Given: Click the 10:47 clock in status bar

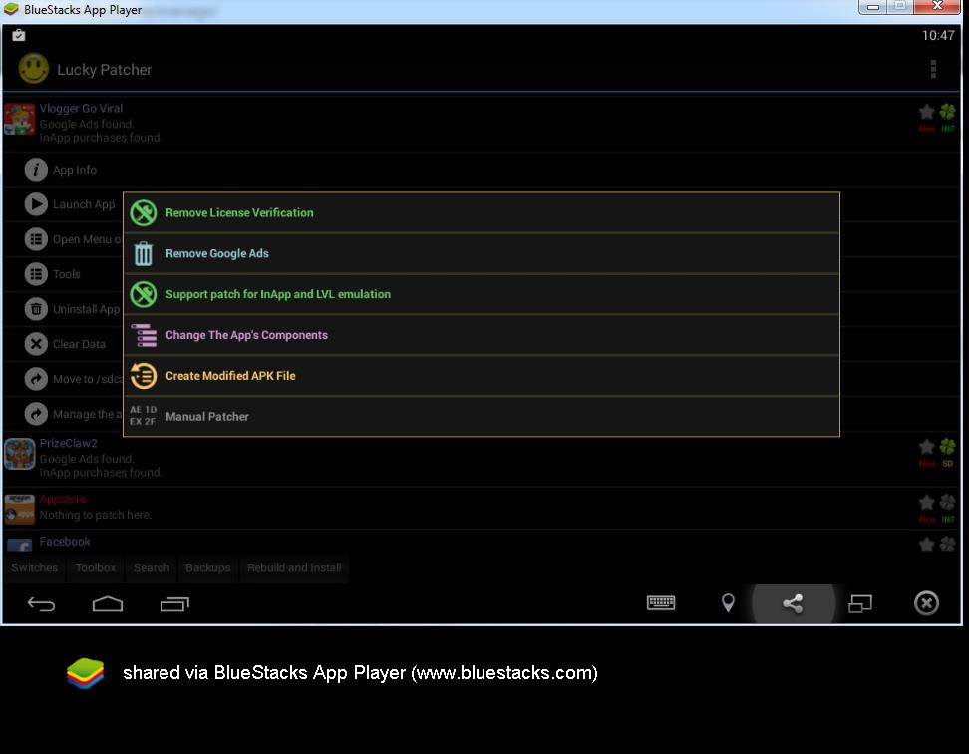Looking at the screenshot, I should tap(937, 35).
